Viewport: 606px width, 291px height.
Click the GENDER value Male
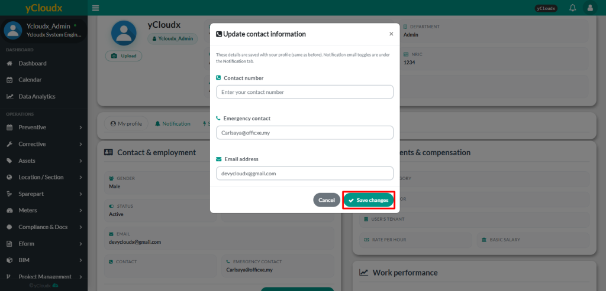coord(114,186)
